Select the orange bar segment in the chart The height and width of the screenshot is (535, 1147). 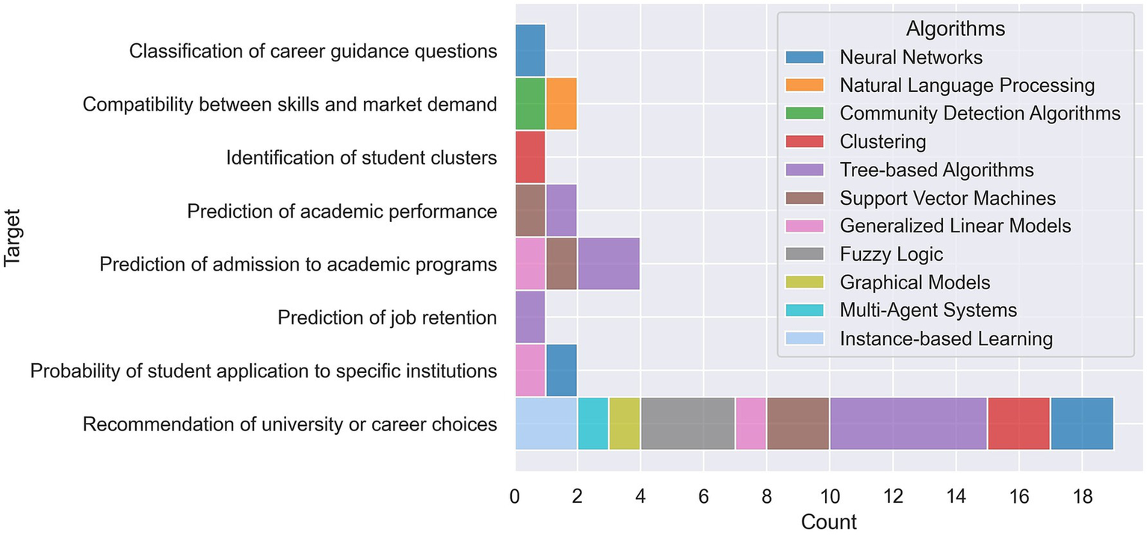(x=561, y=104)
